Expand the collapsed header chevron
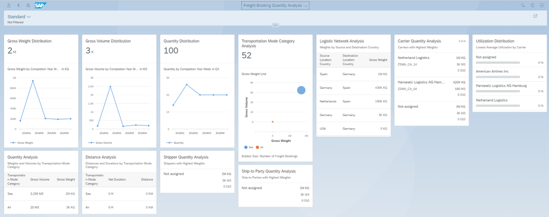 275,25
